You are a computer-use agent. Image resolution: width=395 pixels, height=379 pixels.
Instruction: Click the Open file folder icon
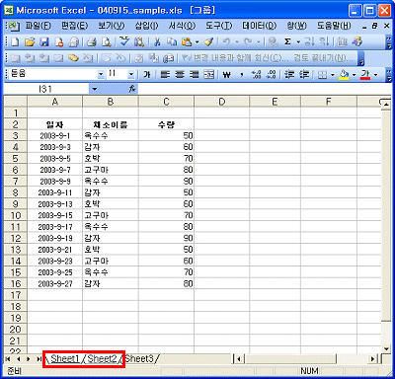[30, 41]
